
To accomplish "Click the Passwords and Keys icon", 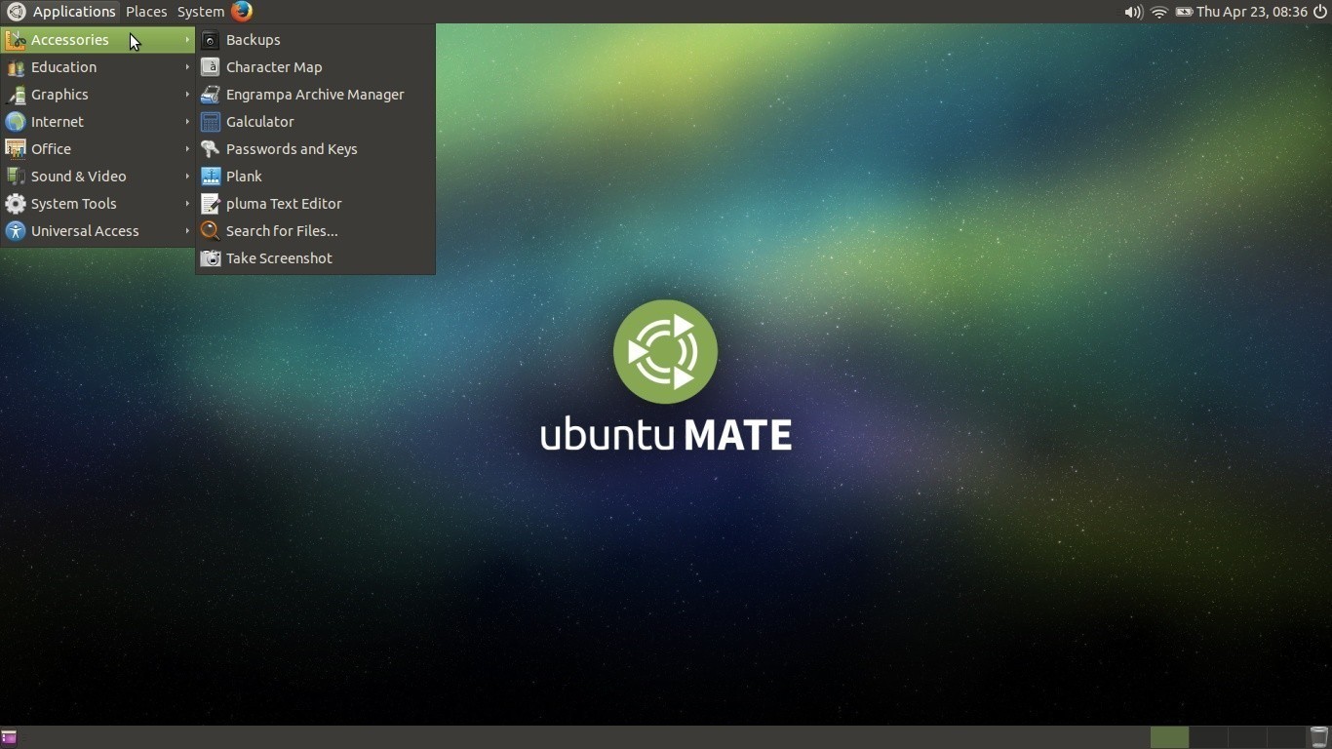I will pyautogui.click(x=210, y=149).
